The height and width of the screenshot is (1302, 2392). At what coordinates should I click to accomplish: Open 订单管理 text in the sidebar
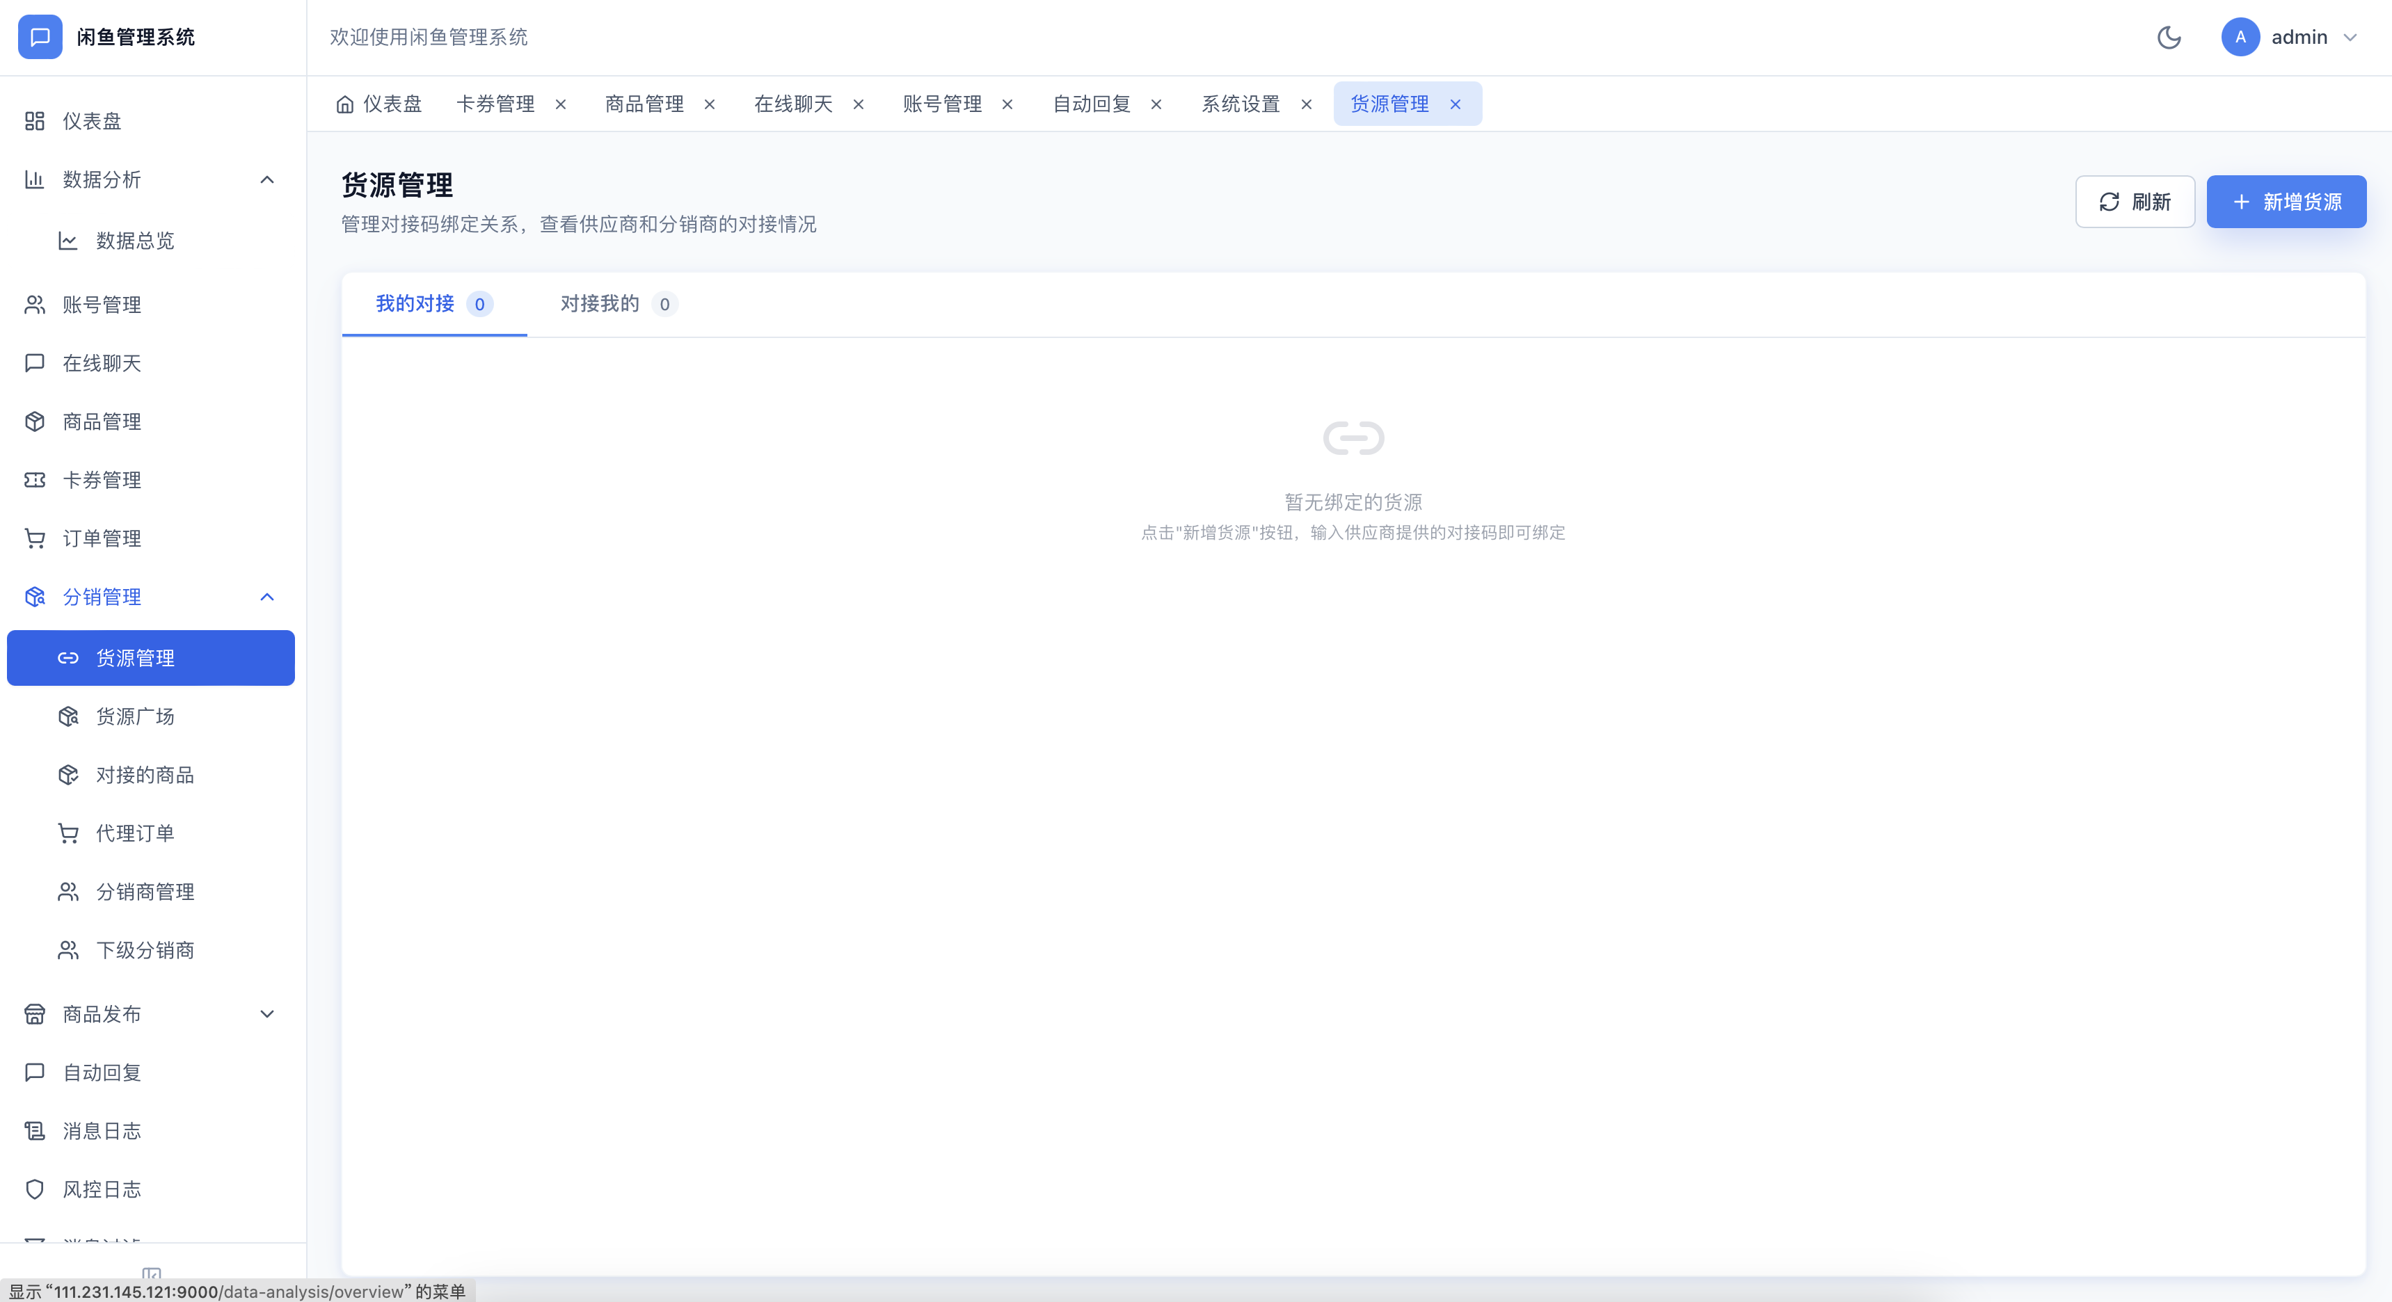pyautogui.click(x=102, y=538)
